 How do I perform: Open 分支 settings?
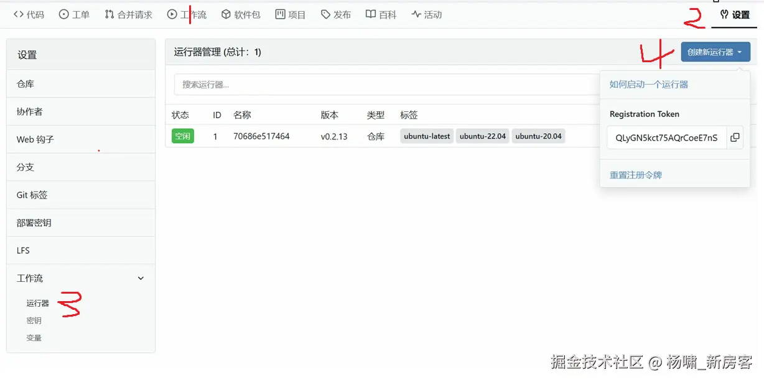coord(81,167)
